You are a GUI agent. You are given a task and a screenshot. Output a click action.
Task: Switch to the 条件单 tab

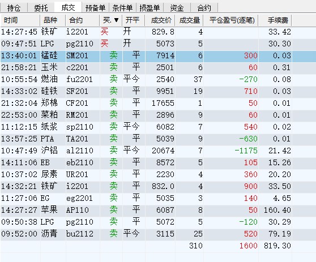coord(122,8)
